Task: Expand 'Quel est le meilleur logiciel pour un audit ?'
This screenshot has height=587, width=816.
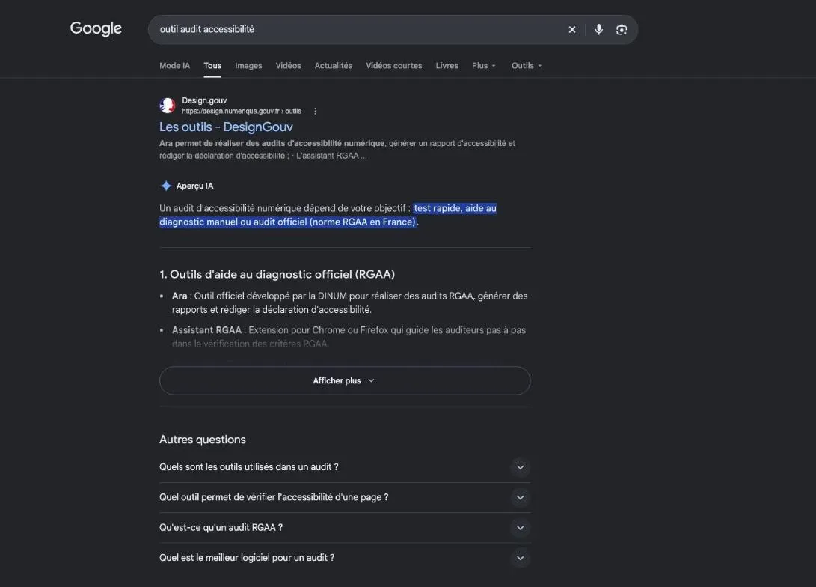Action: (x=345, y=558)
